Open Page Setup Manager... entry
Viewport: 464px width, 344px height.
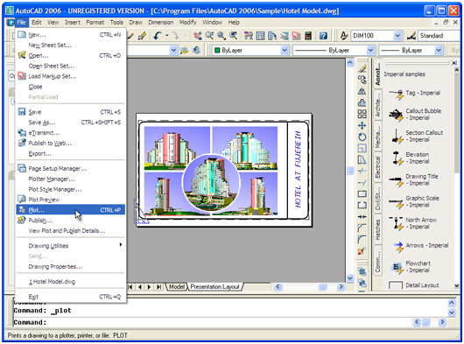click(x=70, y=169)
